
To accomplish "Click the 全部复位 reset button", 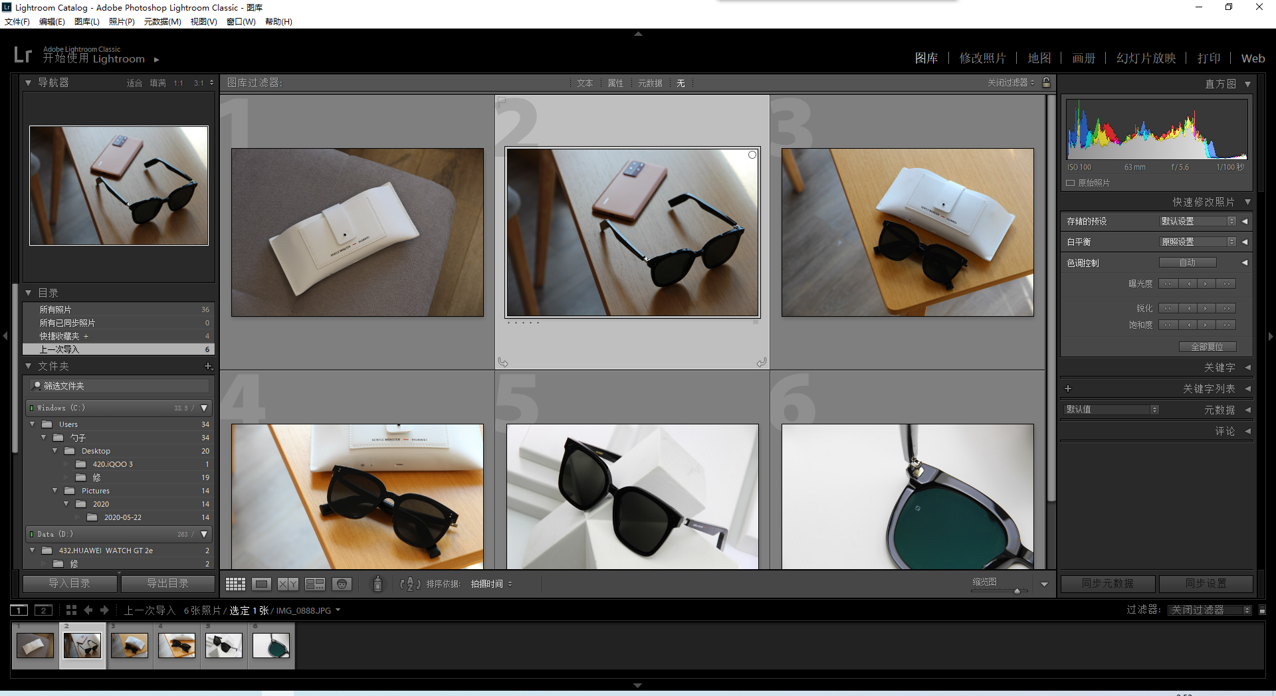I will [1207, 347].
